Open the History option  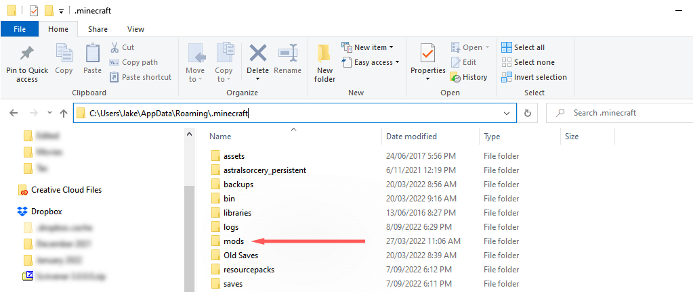tap(468, 77)
